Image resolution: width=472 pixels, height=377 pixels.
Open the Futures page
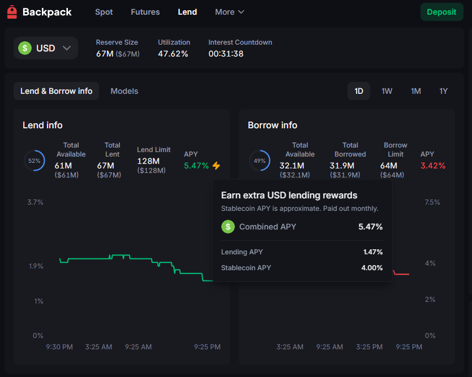145,12
